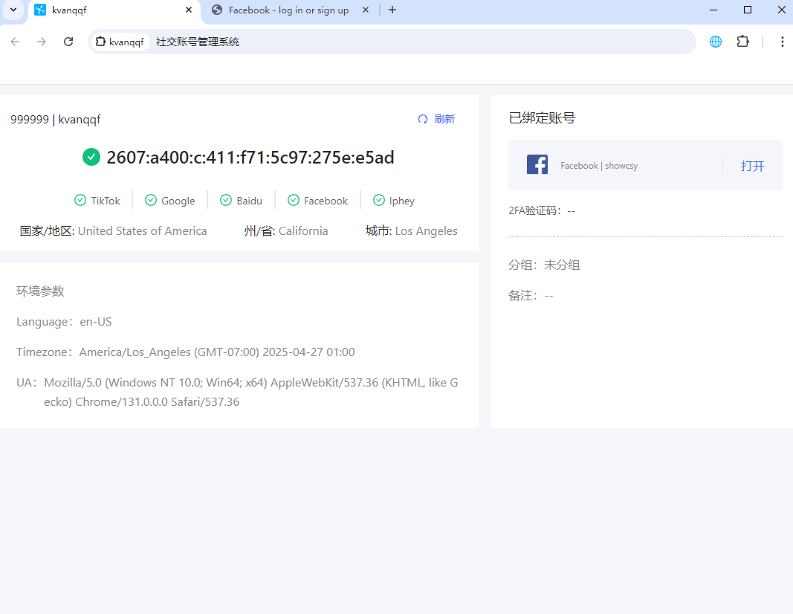Click the Language en-US value
793x614 pixels.
96,322
